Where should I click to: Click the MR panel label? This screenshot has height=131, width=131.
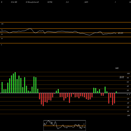(117, 68)
